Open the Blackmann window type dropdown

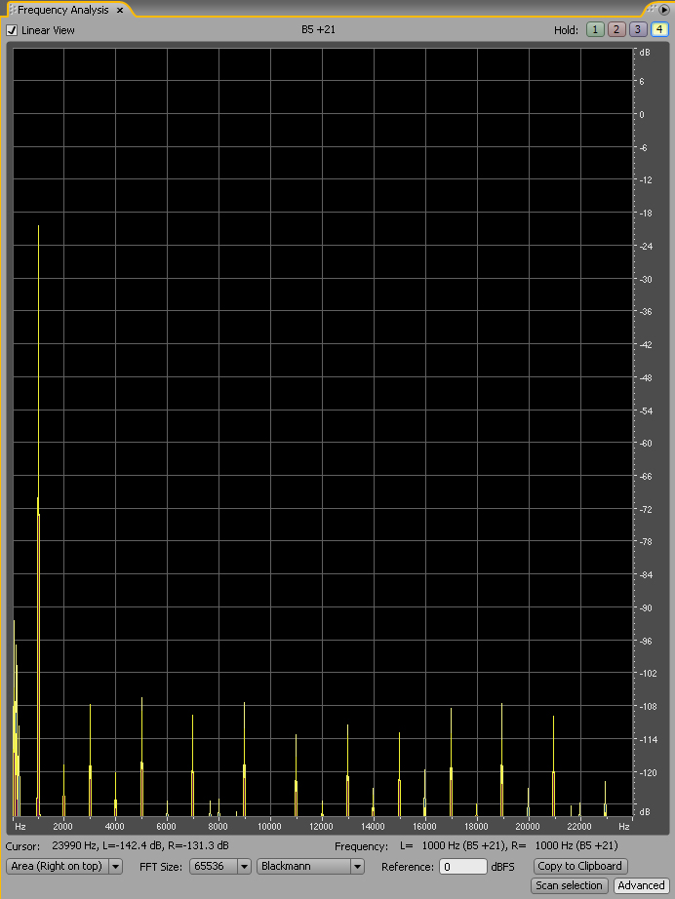coord(310,866)
